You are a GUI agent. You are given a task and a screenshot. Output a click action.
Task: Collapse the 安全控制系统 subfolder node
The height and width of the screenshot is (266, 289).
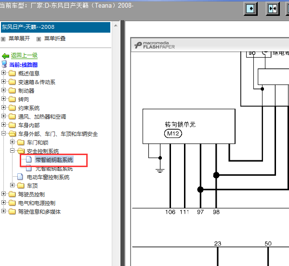(12, 150)
